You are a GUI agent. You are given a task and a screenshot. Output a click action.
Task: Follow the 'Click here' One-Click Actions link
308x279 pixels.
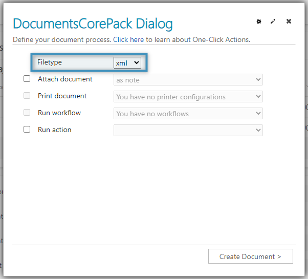click(128, 40)
